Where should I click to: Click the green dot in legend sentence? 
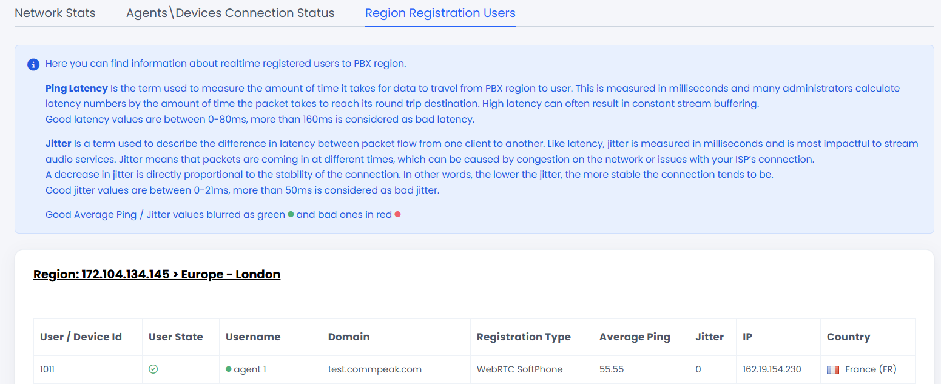pyautogui.click(x=291, y=215)
